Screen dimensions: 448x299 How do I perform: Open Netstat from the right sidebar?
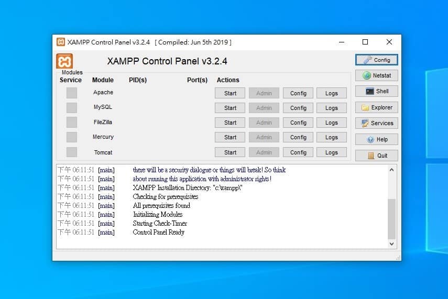tap(376, 75)
